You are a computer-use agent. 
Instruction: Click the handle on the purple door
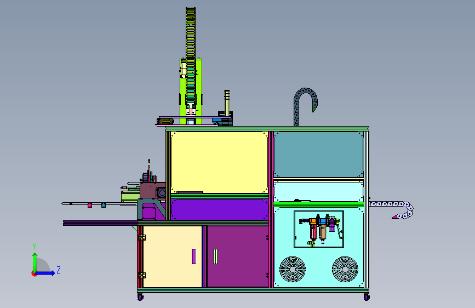pyautogui.click(x=215, y=256)
